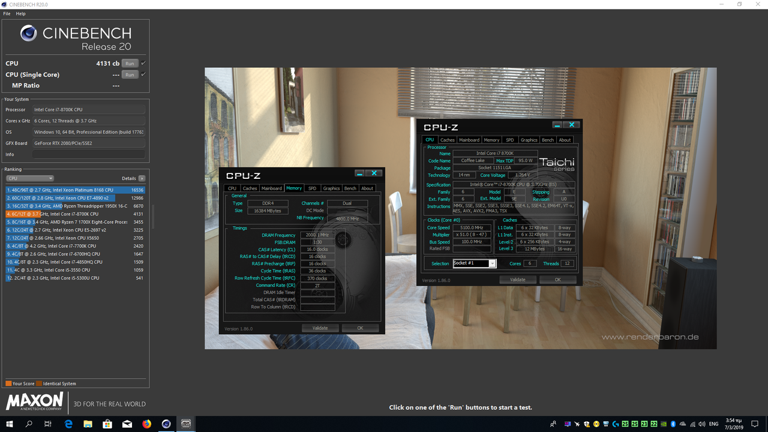
Task: Open Wi-Fi network tray icon
Action: coord(692,424)
